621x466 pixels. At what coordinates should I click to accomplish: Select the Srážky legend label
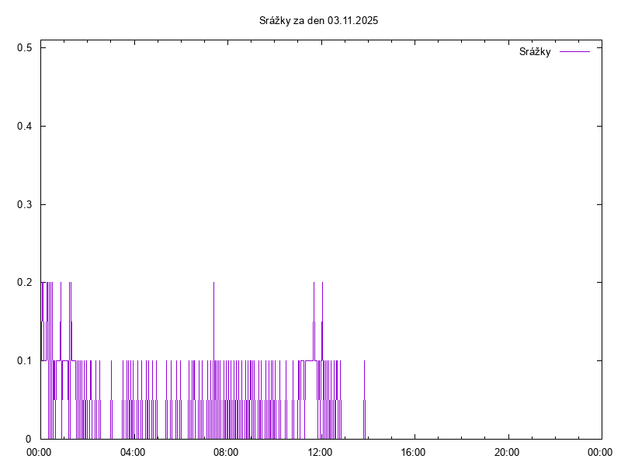click(535, 52)
